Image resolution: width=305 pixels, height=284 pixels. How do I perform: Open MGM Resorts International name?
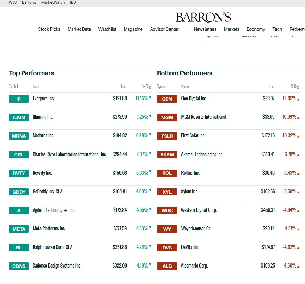(204, 117)
